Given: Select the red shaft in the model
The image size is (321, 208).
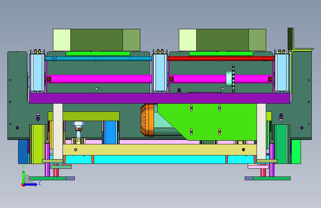Looking at the screenshot, I should [x=221, y=58].
